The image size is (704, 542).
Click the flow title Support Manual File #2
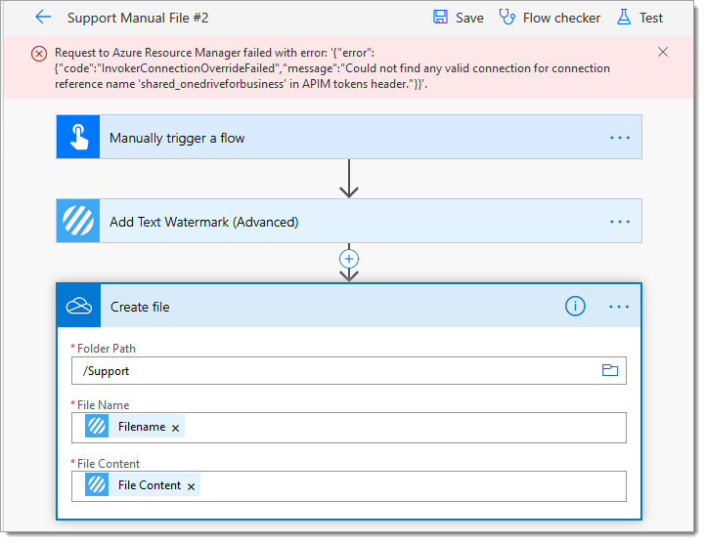point(138,18)
